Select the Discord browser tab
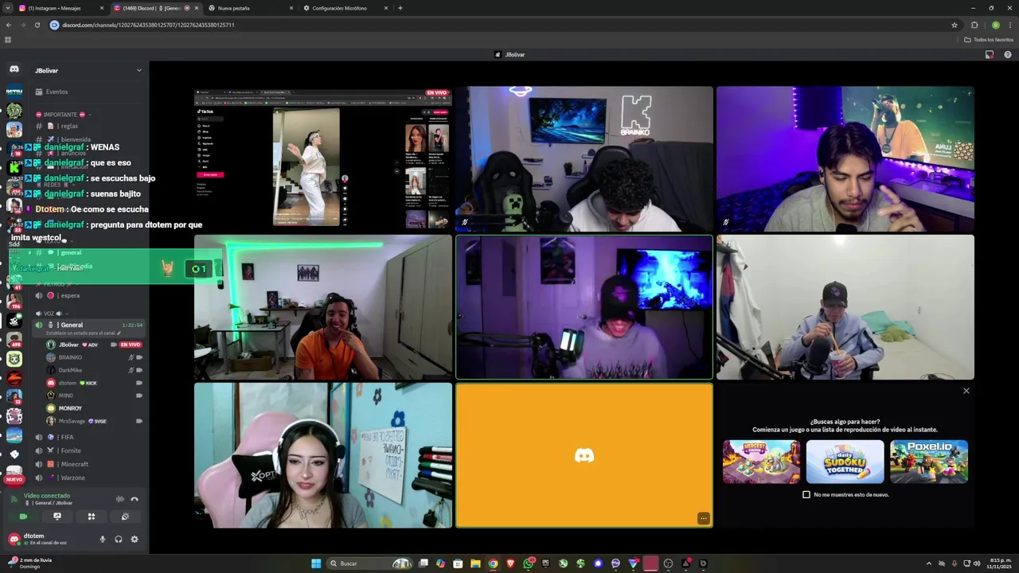 point(155,8)
